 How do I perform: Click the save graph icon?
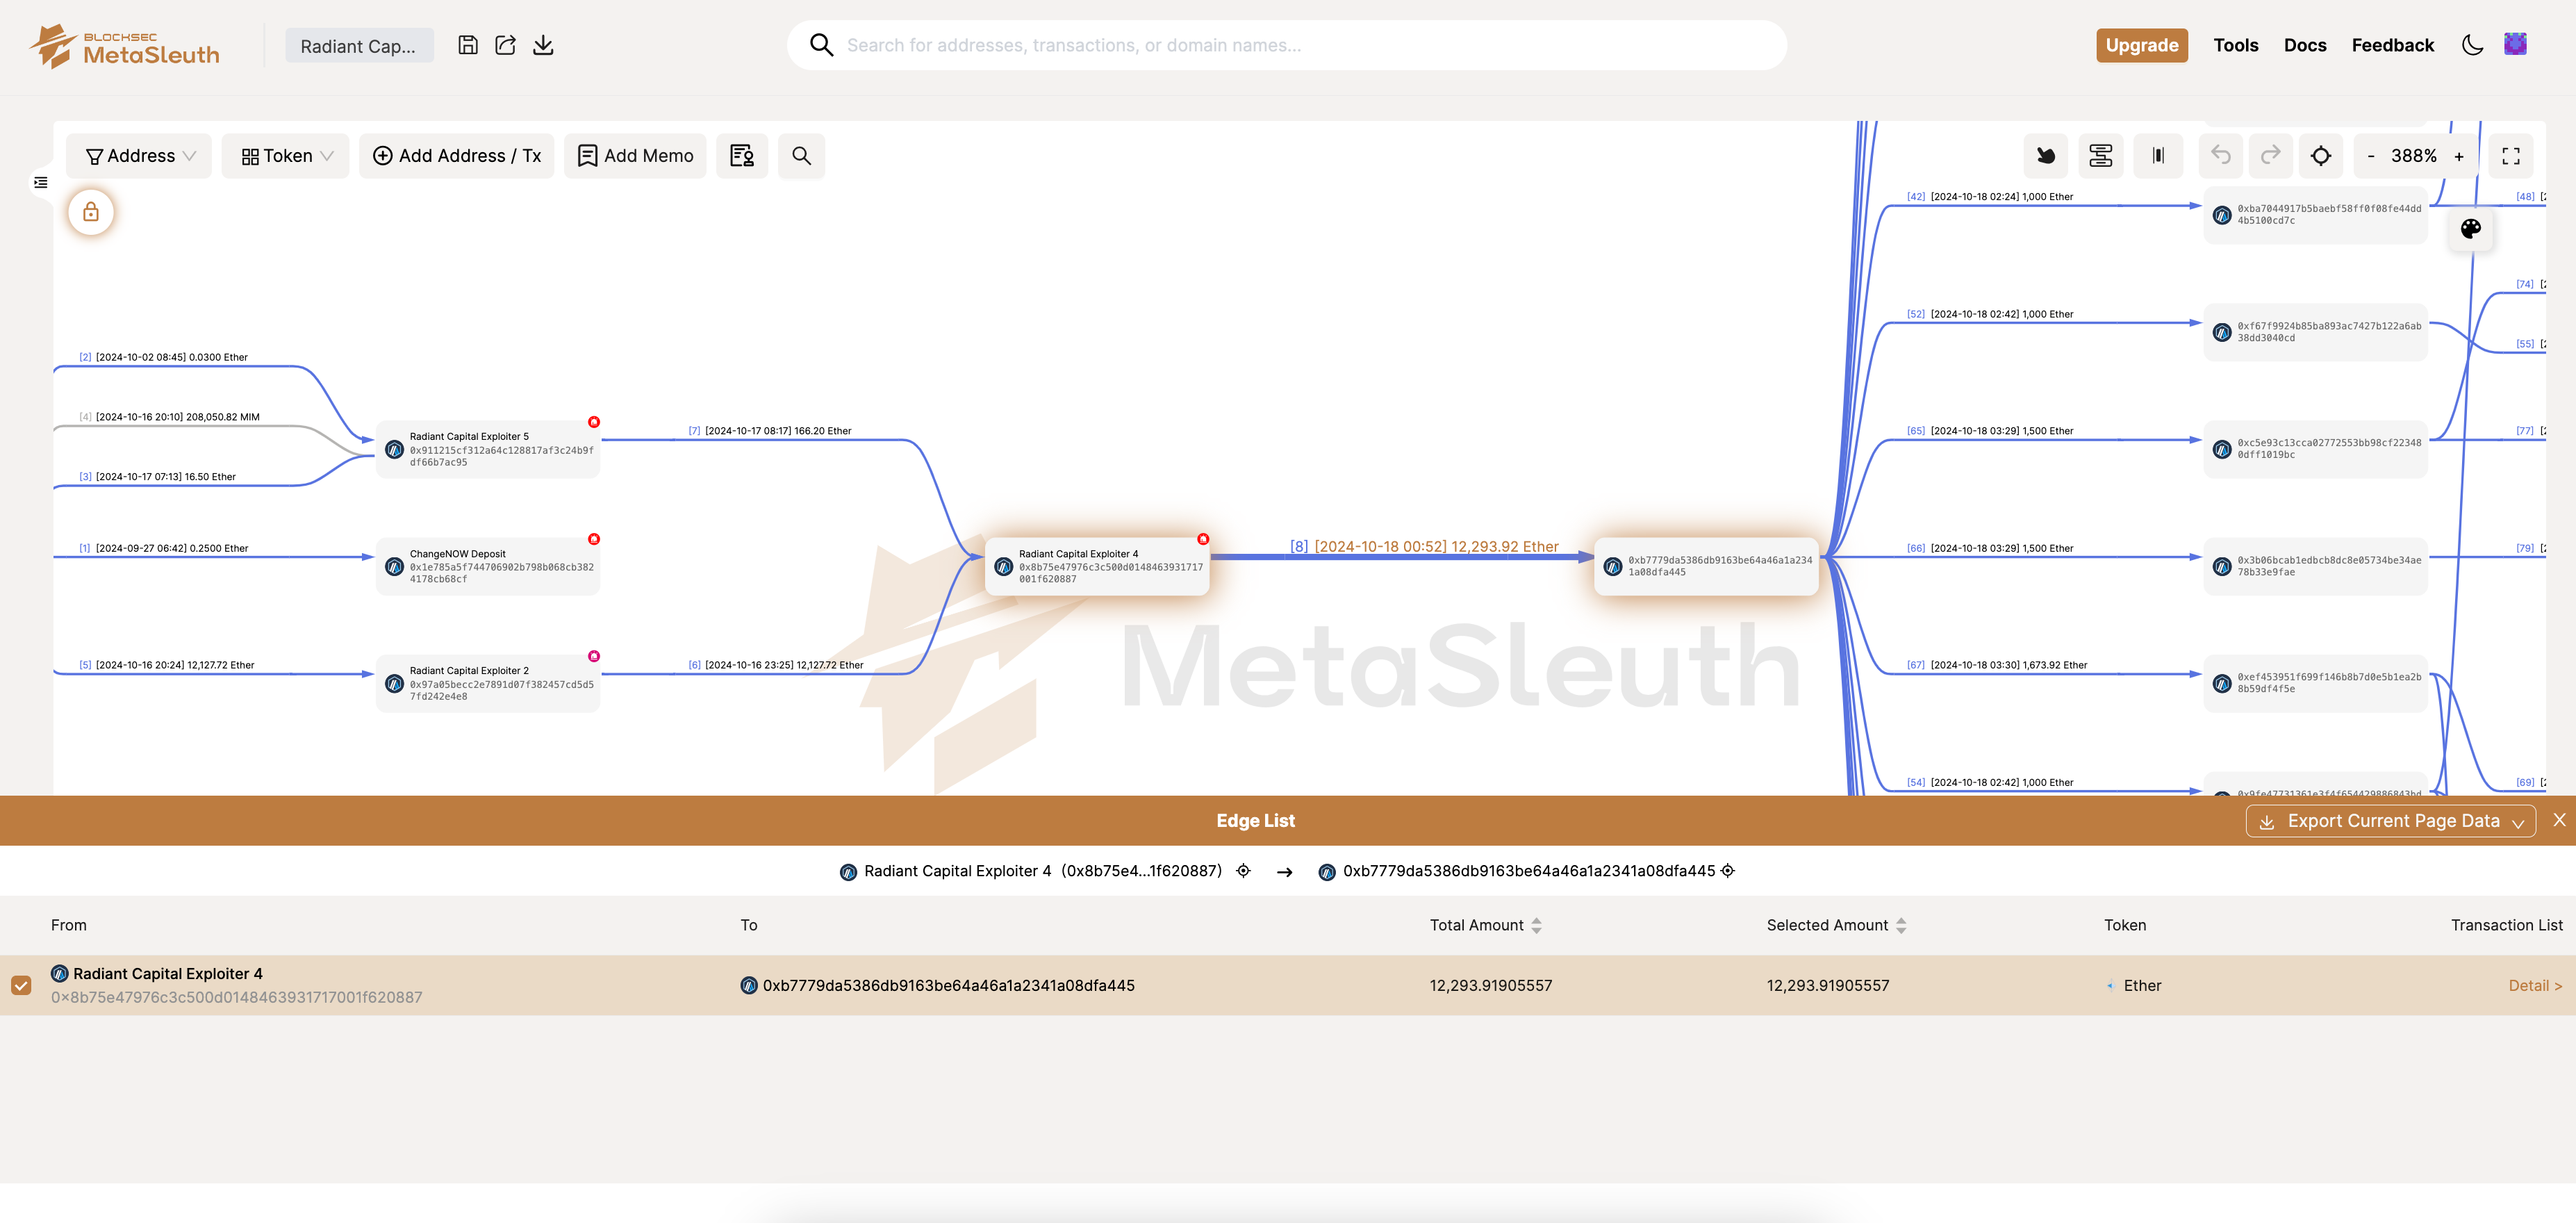468,45
